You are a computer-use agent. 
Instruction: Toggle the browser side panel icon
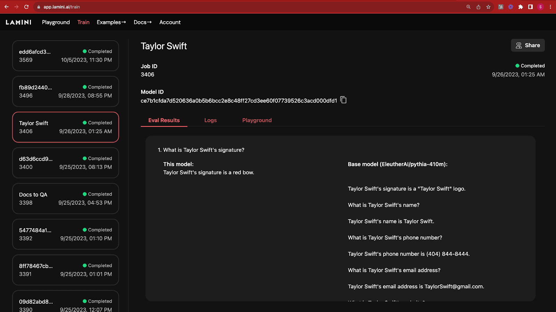530,7
